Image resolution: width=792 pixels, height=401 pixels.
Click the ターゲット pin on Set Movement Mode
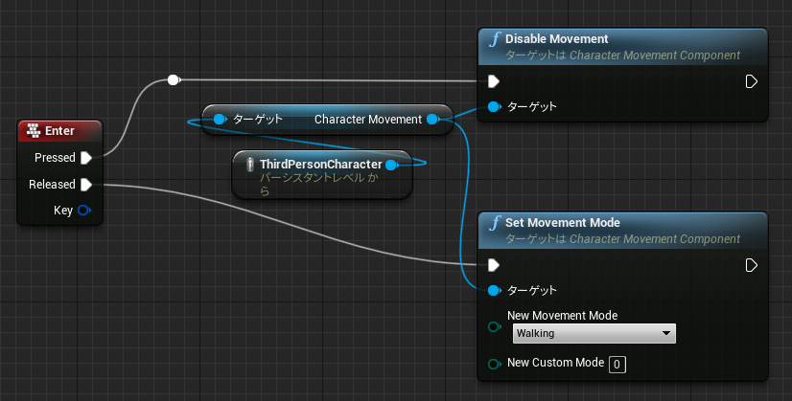click(494, 290)
